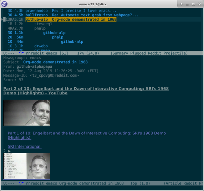The width and height of the screenshot is (204, 191).
Task: Click first Engelbart headset video thumbnail
Action: pyautogui.click(x=27, y=113)
